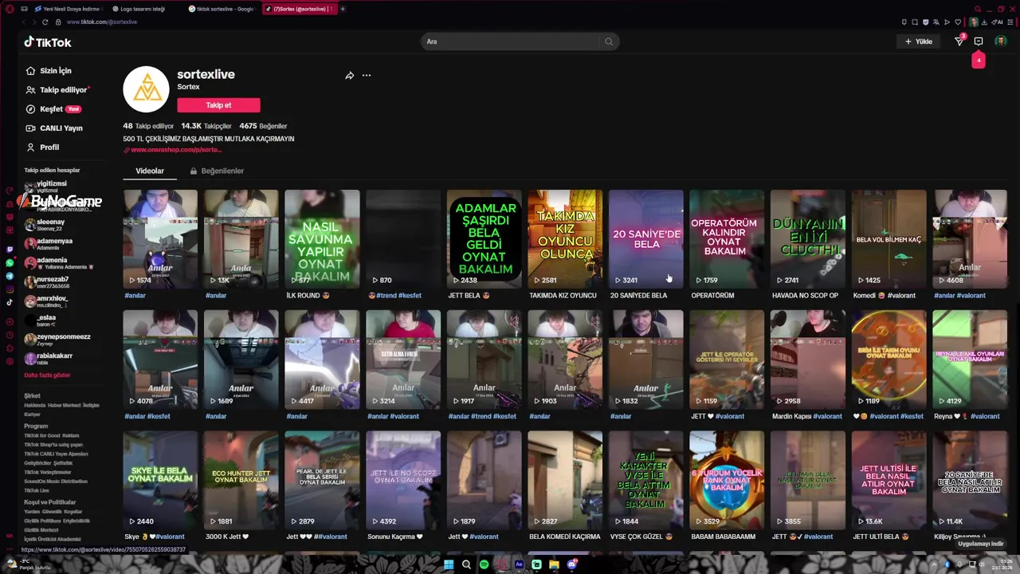Open Telegram in the Opera sidebar
Image resolution: width=1020 pixels, height=574 pixels.
(10, 276)
